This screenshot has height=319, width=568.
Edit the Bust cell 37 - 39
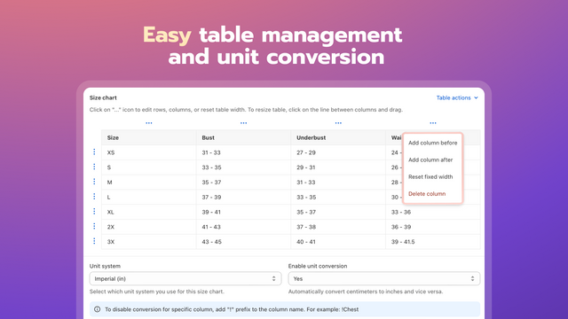coord(243,197)
